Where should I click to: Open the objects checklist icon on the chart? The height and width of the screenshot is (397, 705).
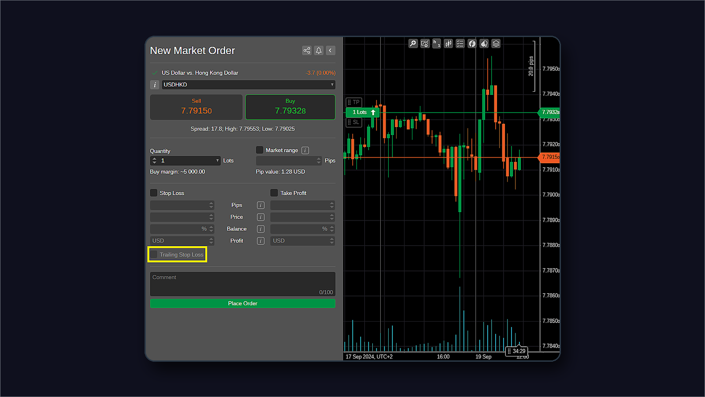460,43
